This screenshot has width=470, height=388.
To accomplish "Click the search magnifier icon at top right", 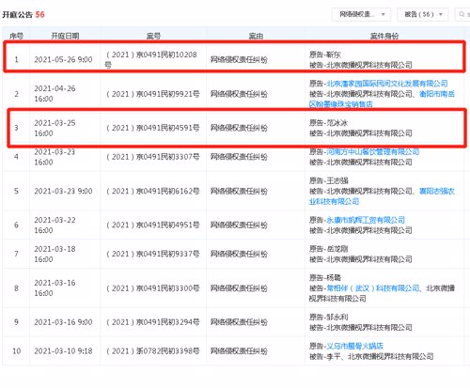I will click(x=462, y=14).
